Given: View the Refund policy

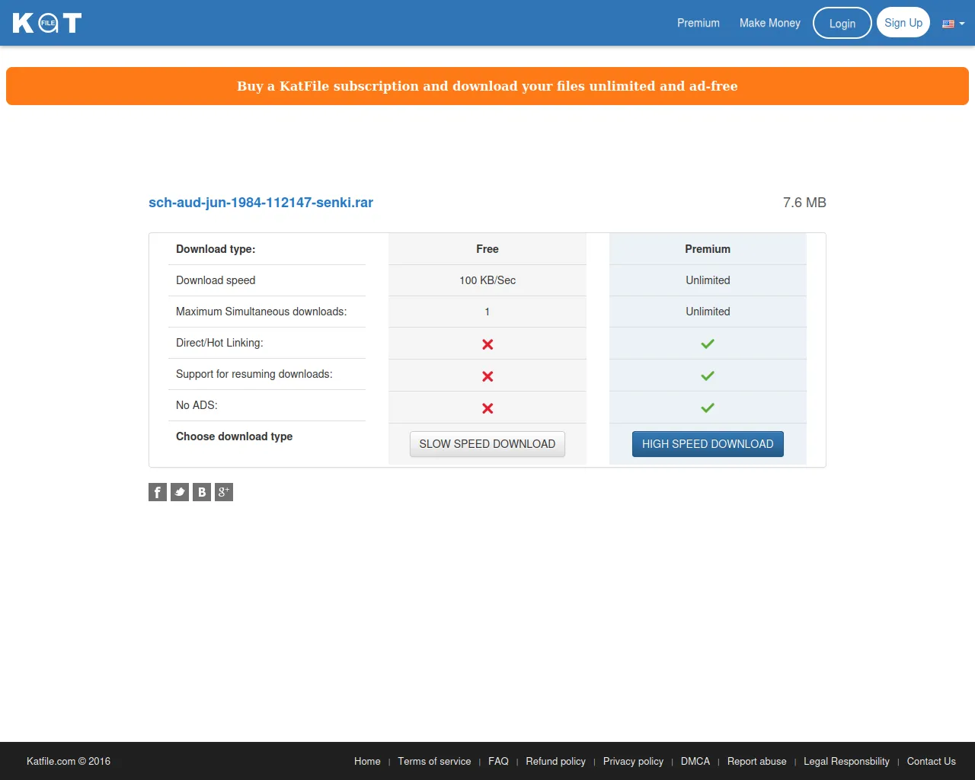Looking at the screenshot, I should click(x=556, y=761).
